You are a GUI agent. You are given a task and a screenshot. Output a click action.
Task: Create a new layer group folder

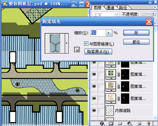120,123
